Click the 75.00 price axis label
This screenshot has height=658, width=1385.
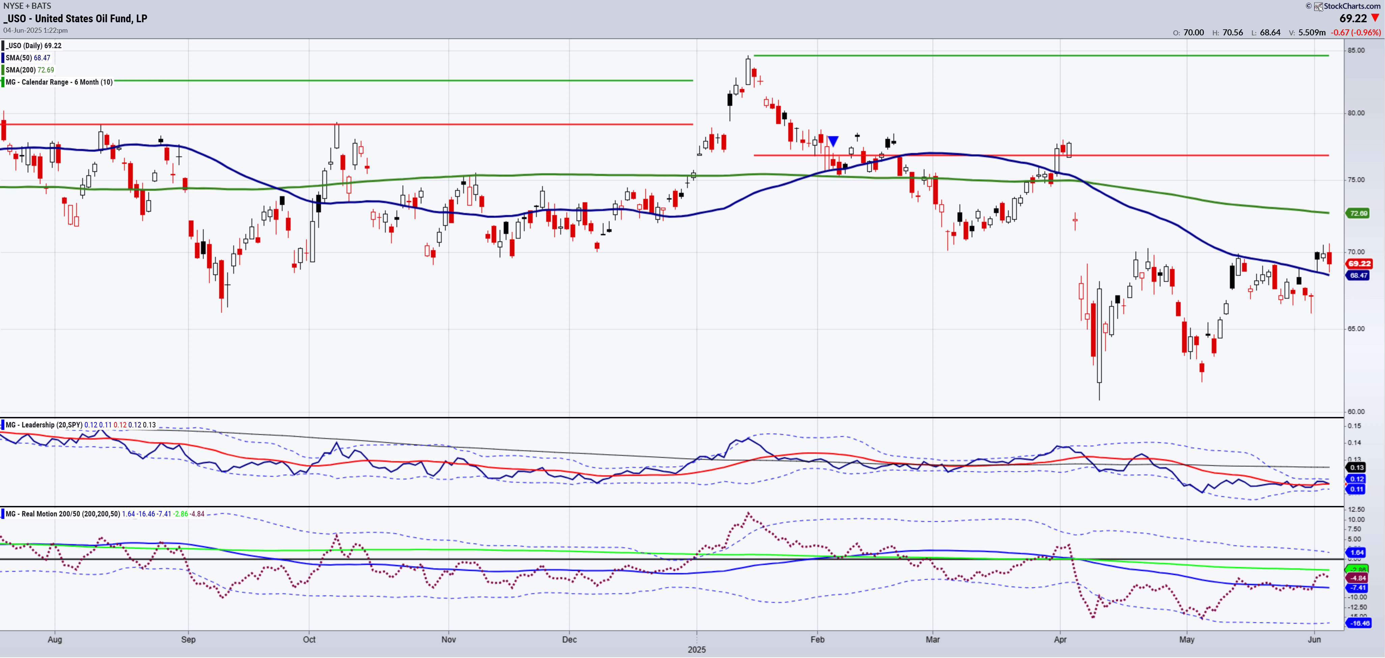[1356, 180]
